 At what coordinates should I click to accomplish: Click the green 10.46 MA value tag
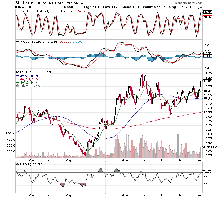(x=207, y=91)
